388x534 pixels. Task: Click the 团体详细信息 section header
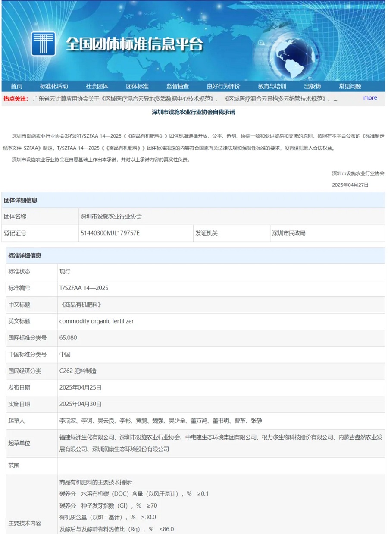[193, 200]
